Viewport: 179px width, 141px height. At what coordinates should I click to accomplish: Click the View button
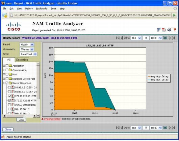click(x=21, y=120)
